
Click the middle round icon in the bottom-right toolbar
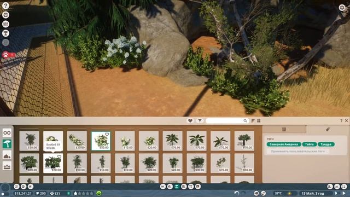337,186
